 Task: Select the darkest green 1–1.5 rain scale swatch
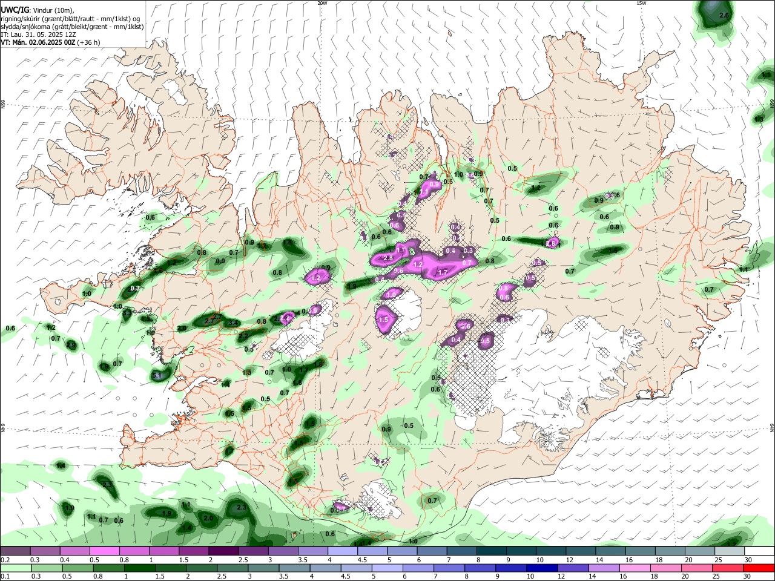(x=139, y=568)
